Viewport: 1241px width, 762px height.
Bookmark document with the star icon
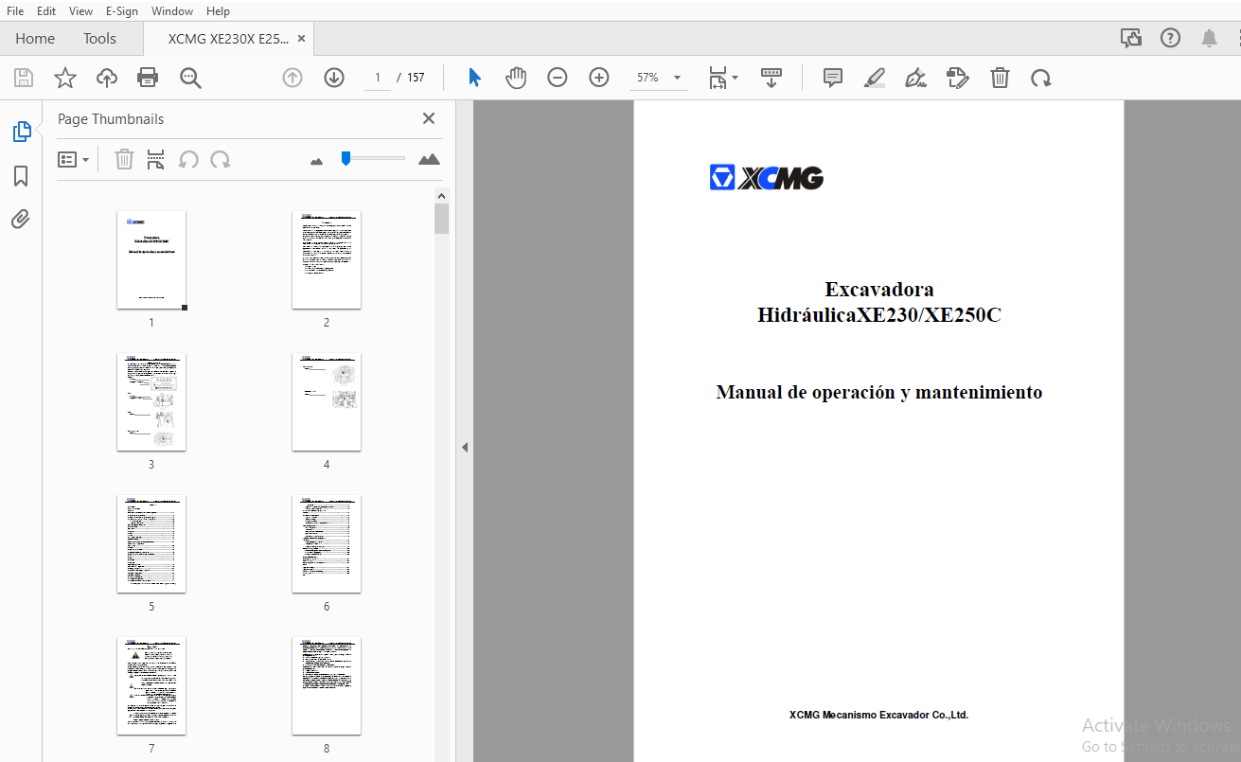point(64,78)
